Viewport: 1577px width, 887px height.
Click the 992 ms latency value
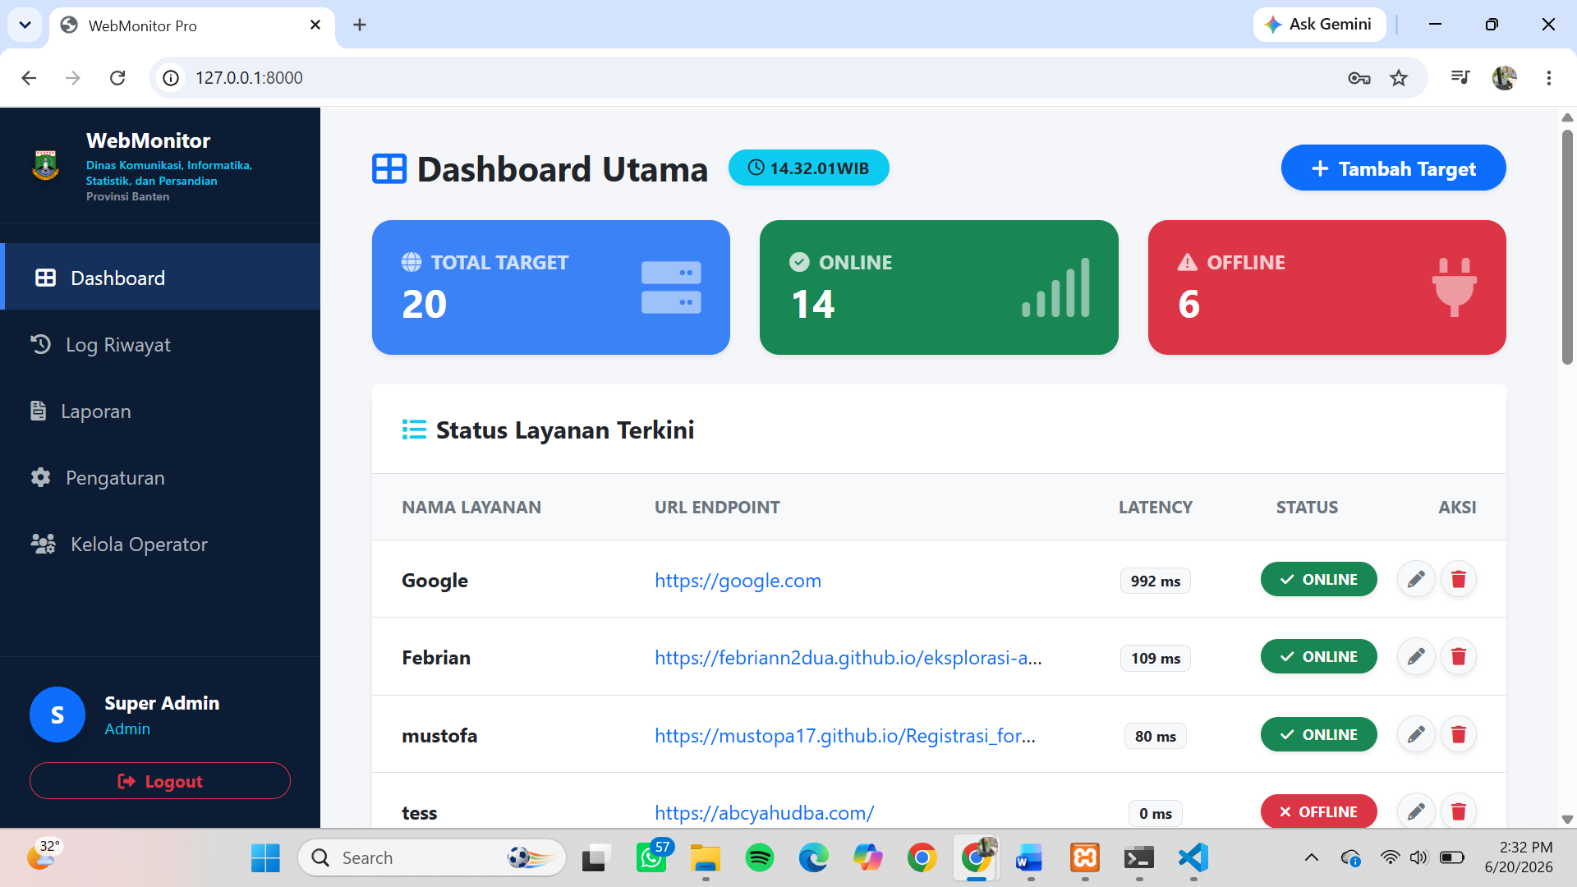click(x=1155, y=581)
